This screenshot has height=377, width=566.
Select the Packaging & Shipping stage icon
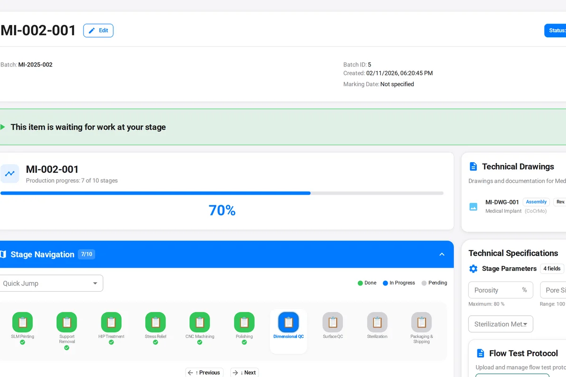[421, 322]
